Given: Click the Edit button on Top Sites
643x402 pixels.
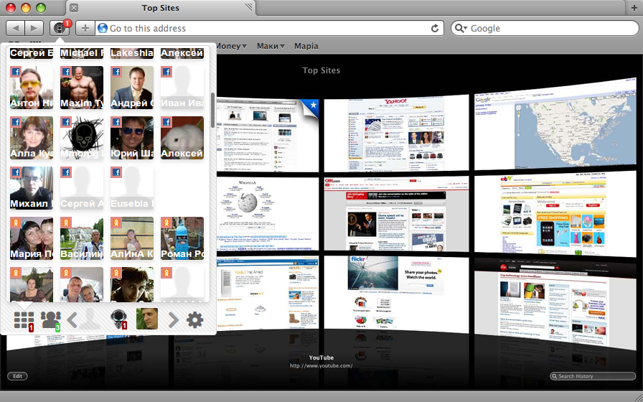Looking at the screenshot, I should [x=17, y=376].
